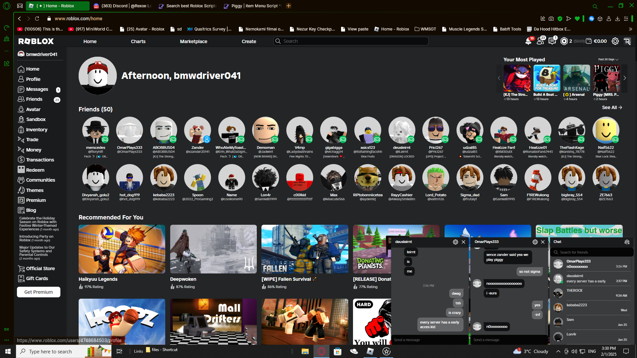Open the deusleirnt chat settings gear
Image resolution: width=637 pixels, height=358 pixels.
[x=456, y=242]
